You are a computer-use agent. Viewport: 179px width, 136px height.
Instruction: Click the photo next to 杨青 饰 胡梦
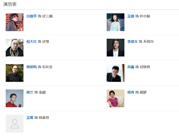(116, 98)
